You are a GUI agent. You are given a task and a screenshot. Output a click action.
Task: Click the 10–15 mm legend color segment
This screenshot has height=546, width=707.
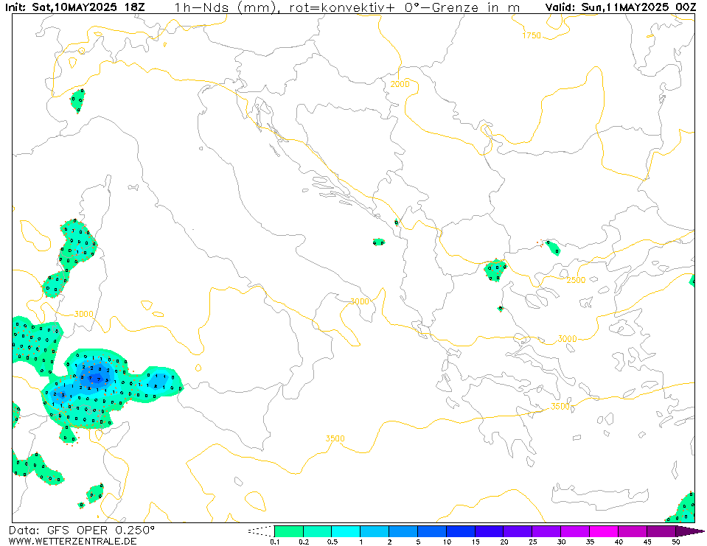point(461,531)
